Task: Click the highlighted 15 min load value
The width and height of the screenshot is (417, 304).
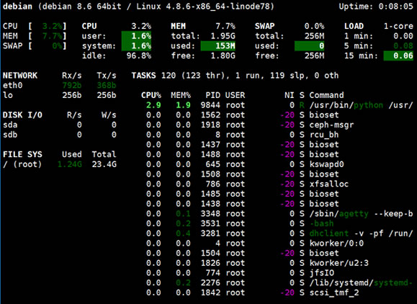Action: click(398, 56)
